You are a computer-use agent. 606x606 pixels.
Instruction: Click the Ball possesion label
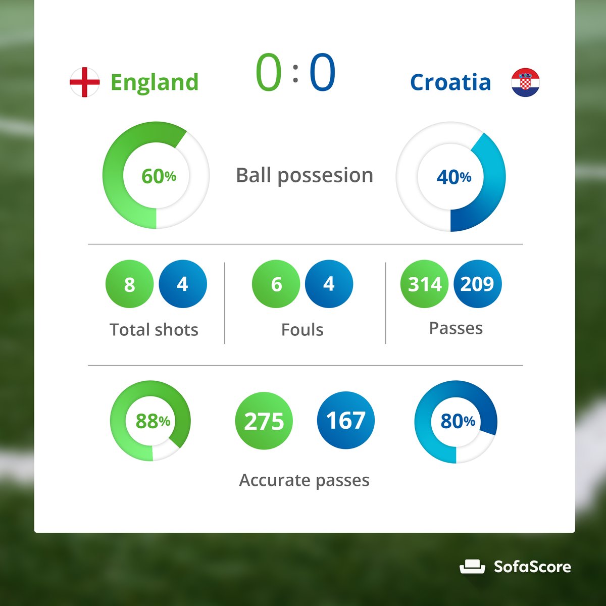coord(305,176)
